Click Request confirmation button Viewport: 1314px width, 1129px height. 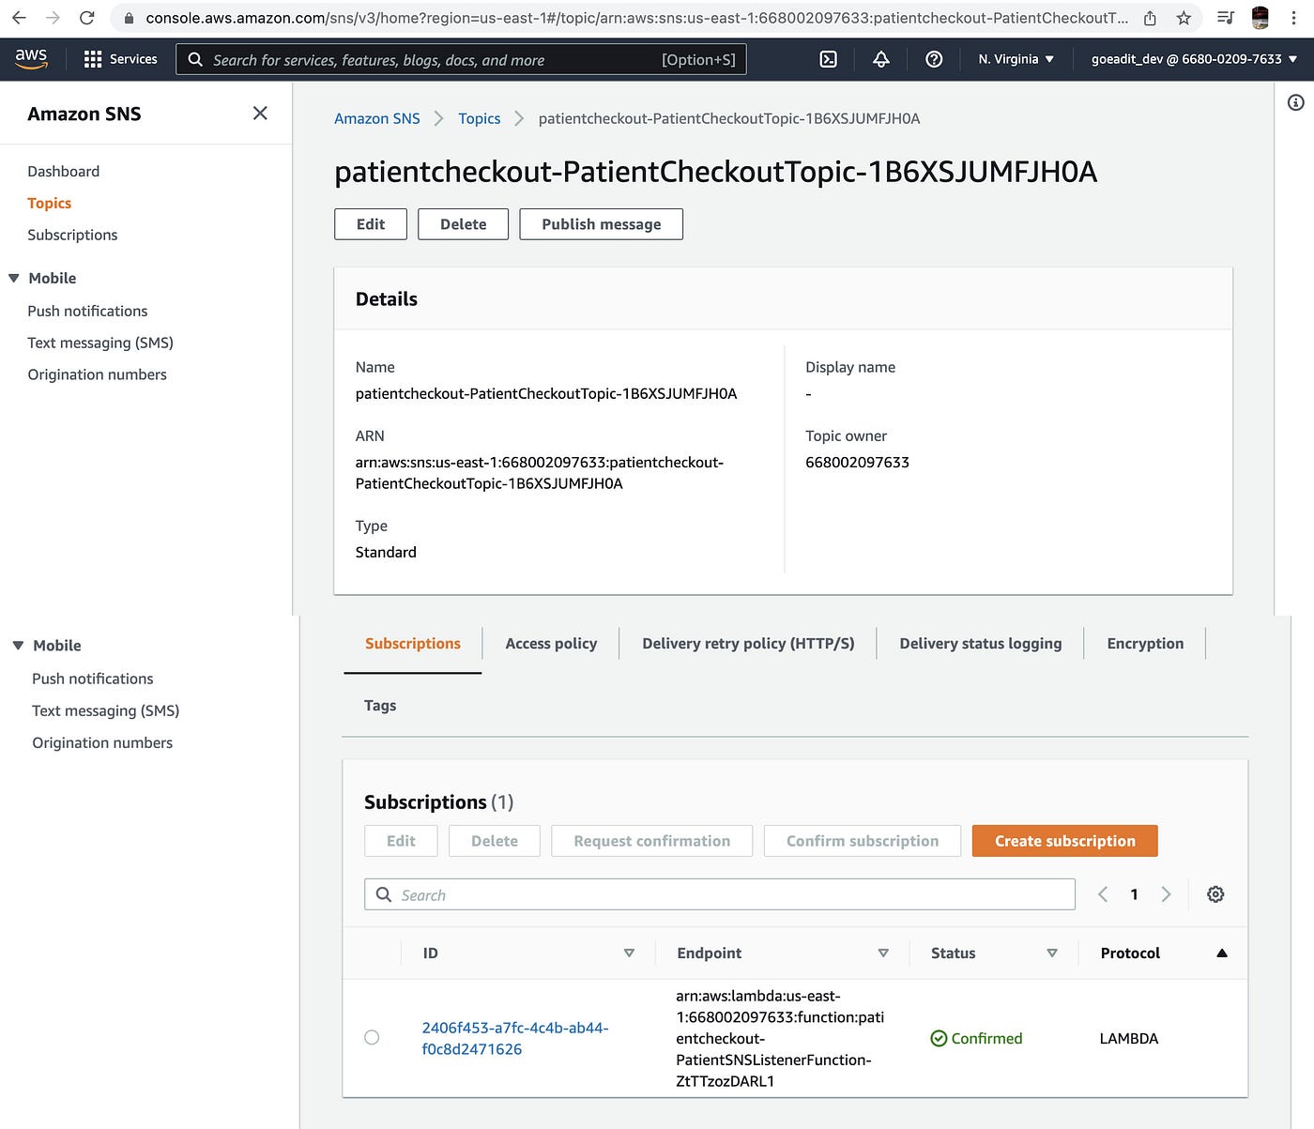coord(652,841)
